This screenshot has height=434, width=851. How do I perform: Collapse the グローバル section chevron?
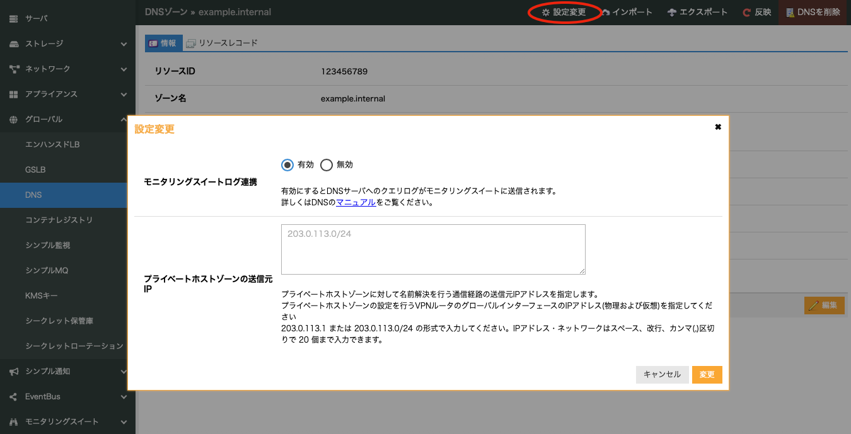[x=124, y=120]
